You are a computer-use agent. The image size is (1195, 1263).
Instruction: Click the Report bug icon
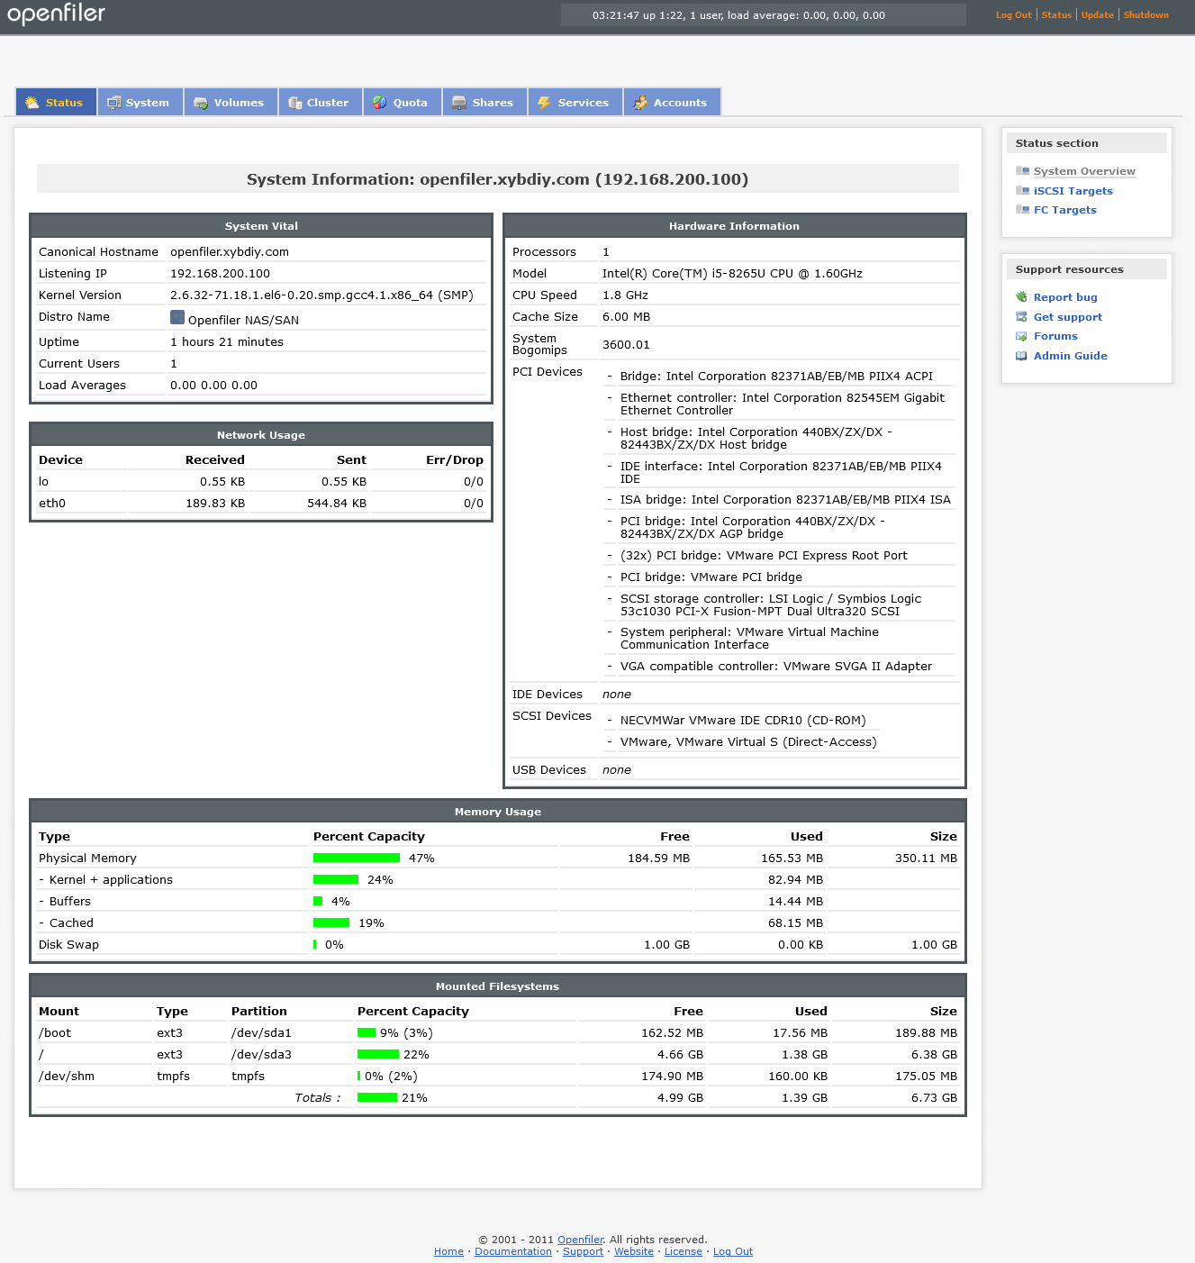point(1021,296)
